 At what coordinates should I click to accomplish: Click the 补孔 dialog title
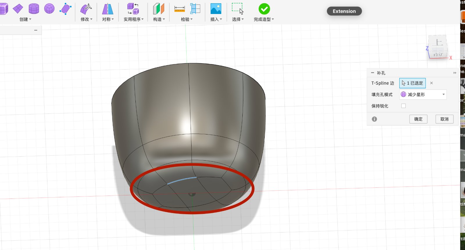pos(381,73)
